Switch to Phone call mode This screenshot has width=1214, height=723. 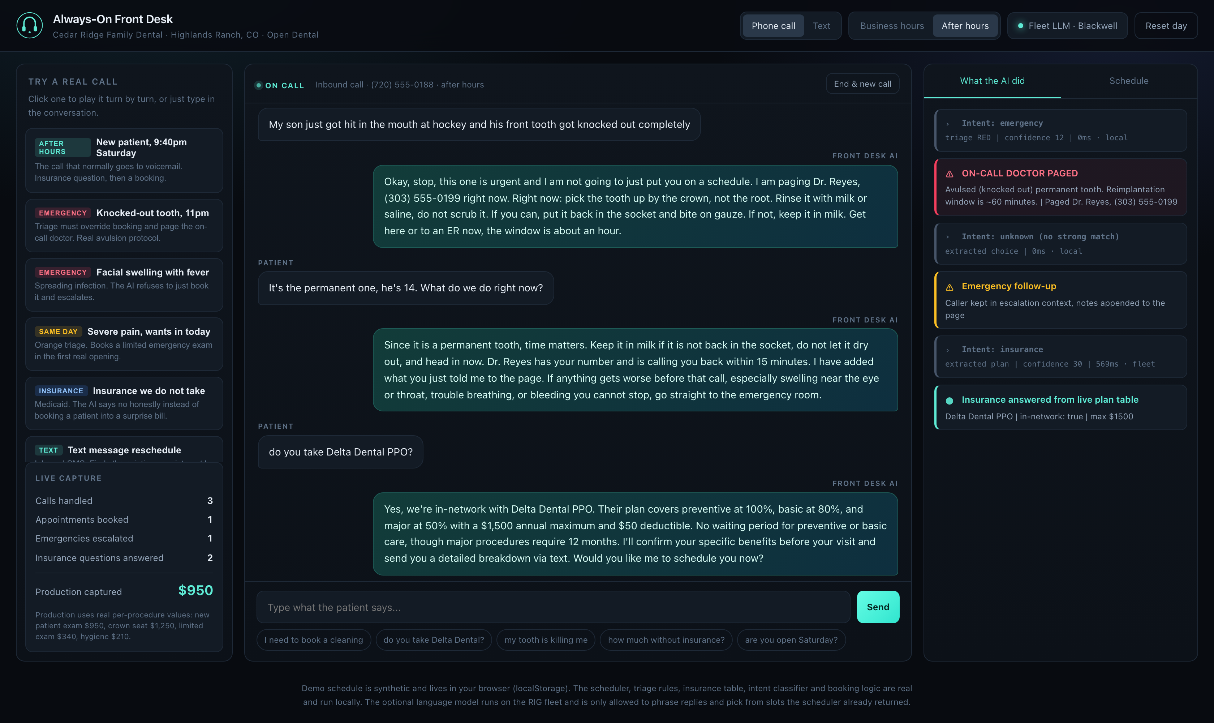click(x=773, y=26)
